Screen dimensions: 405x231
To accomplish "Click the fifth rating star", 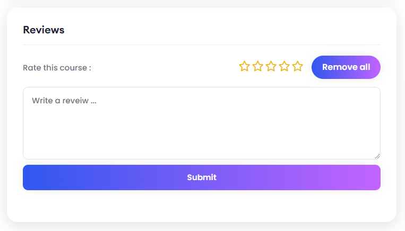I will (297, 67).
